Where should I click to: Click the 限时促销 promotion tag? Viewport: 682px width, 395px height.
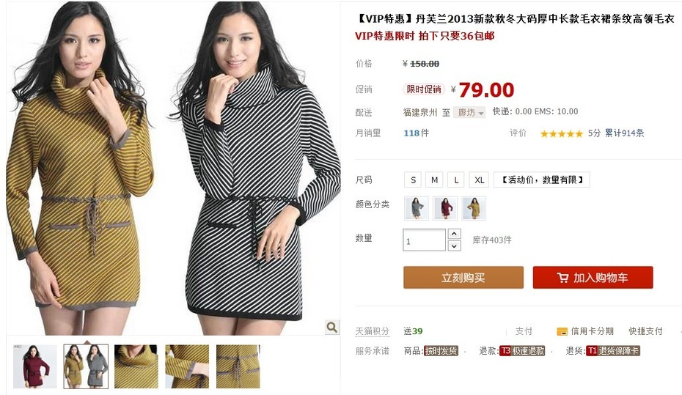424,89
